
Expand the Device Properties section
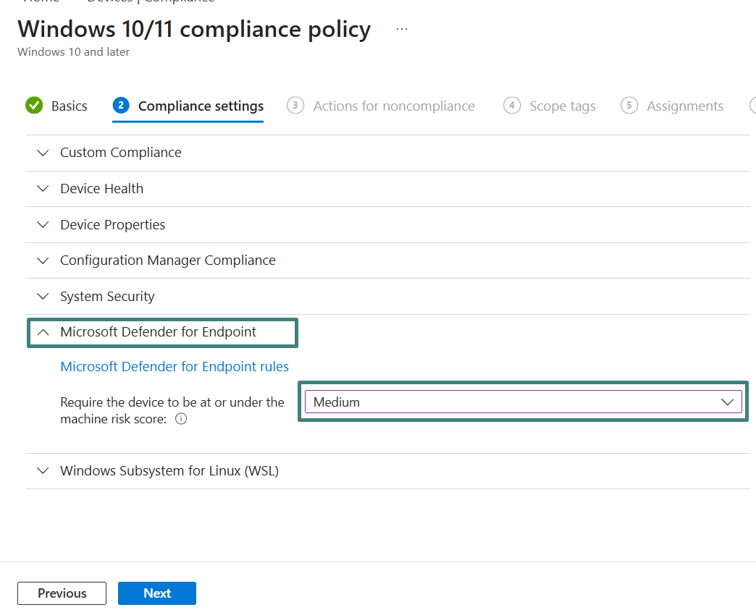coord(112,225)
